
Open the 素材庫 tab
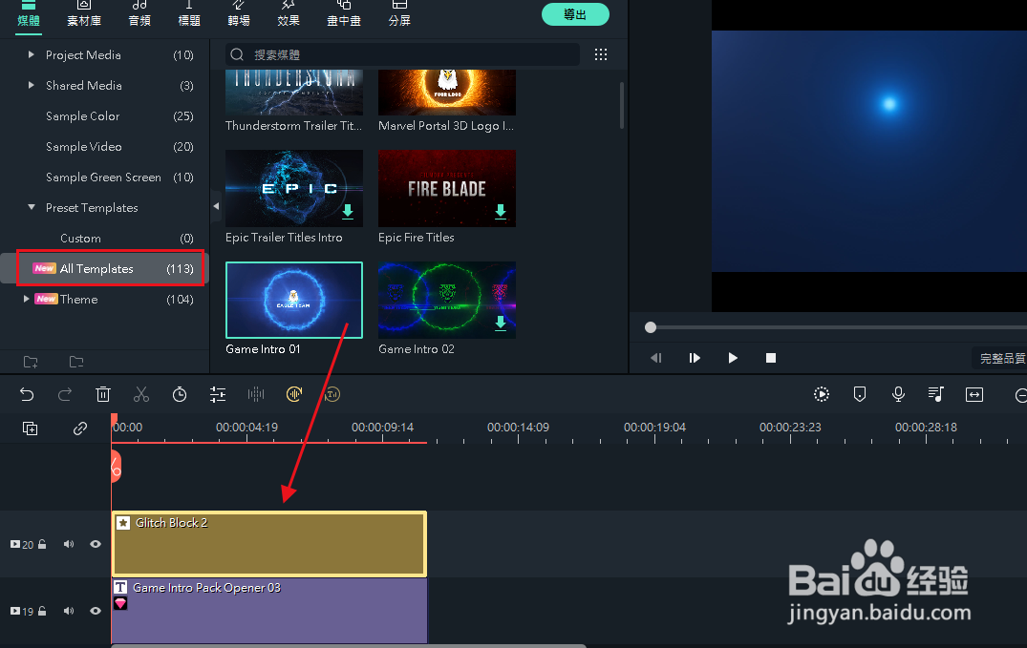(x=84, y=14)
